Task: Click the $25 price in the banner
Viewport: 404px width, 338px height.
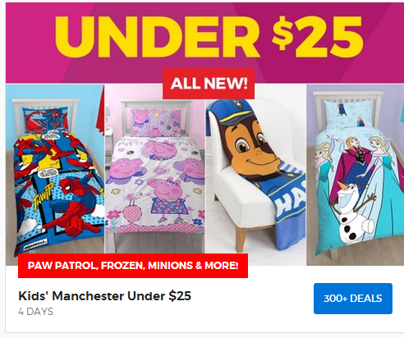Action: pos(318,36)
